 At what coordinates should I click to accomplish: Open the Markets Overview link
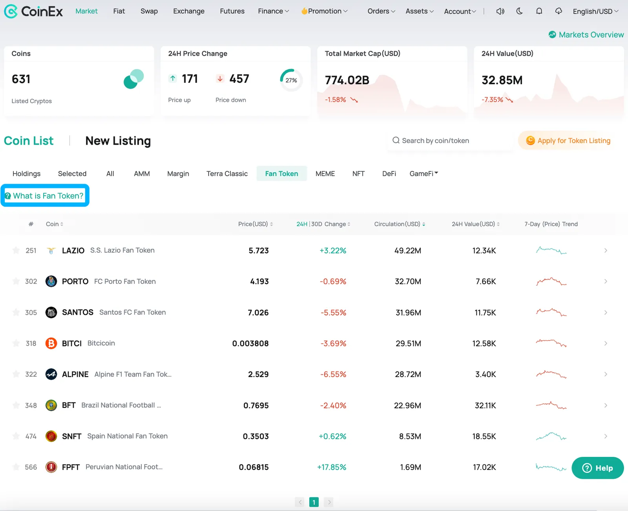(x=586, y=34)
